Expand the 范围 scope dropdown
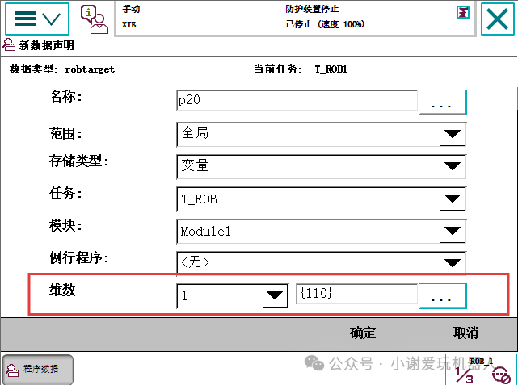518x385 pixels. coord(321,134)
